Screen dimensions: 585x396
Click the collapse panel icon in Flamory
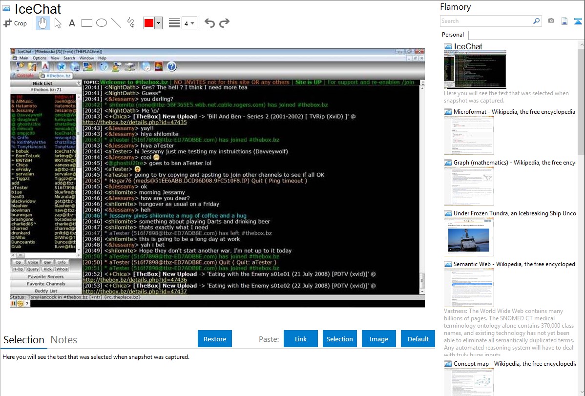[x=578, y=21]
